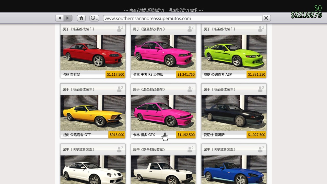Click the car name 爱尼仕 雷姆斯

click(214, 135)
